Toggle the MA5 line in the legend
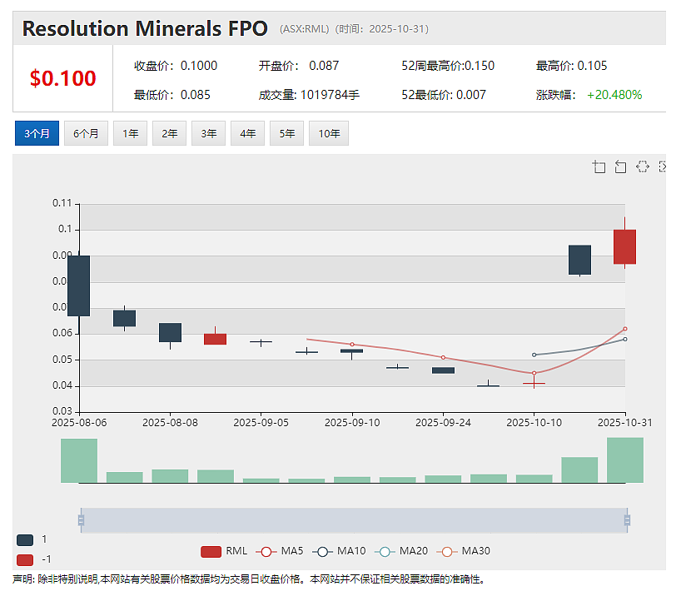The height and width of the screenshot is (596, 676). (280, 551)
